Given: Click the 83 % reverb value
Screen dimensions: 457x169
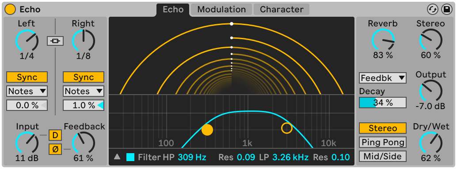Looking at the screenshot, I should tap(383, 55).
